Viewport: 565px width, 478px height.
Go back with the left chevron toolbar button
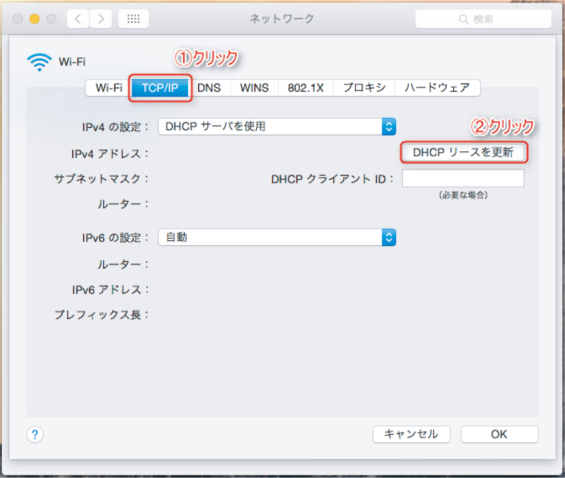[78, 19]
